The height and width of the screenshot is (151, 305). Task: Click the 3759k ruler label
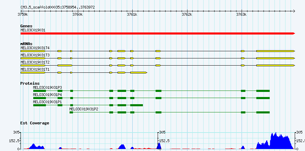click(23, 15)
